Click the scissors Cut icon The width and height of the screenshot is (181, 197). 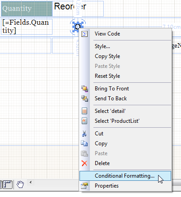pyautogui.click(x=84, y=134)
